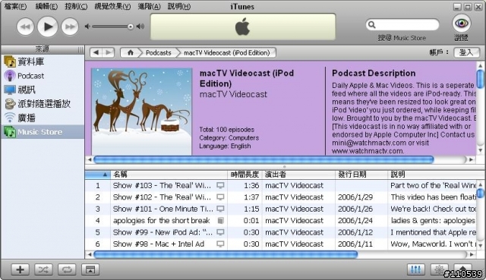The width and height of the screenshot is (486, 280).
Task: Select Show #103 episode row
Action: point(280,186)
